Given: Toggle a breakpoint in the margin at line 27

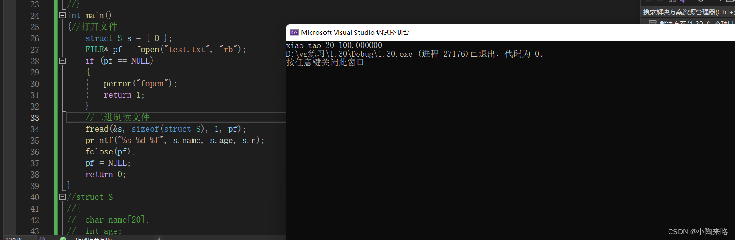Looking at the screenshot, I should pyautogui.click(x=9, y=50).
